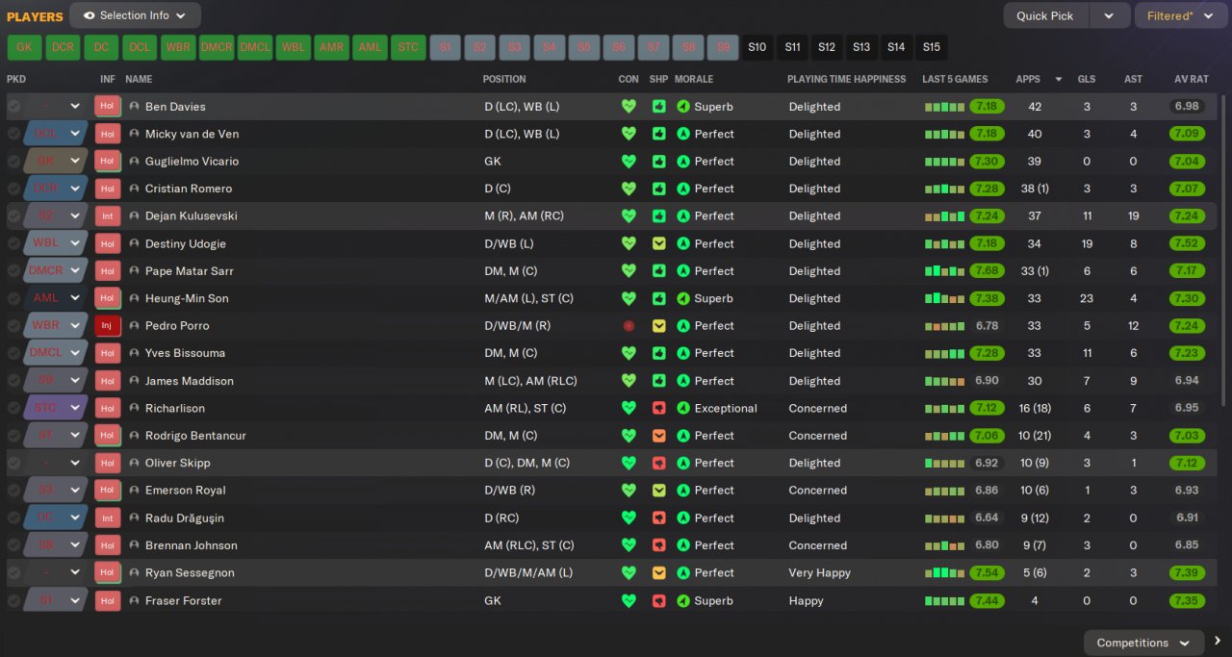Select the STC position slot button

(x=409, y=47)
